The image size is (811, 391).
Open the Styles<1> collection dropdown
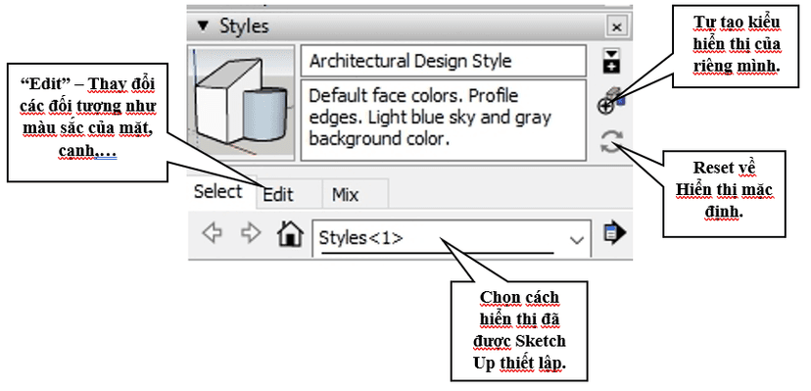point(452,238)
